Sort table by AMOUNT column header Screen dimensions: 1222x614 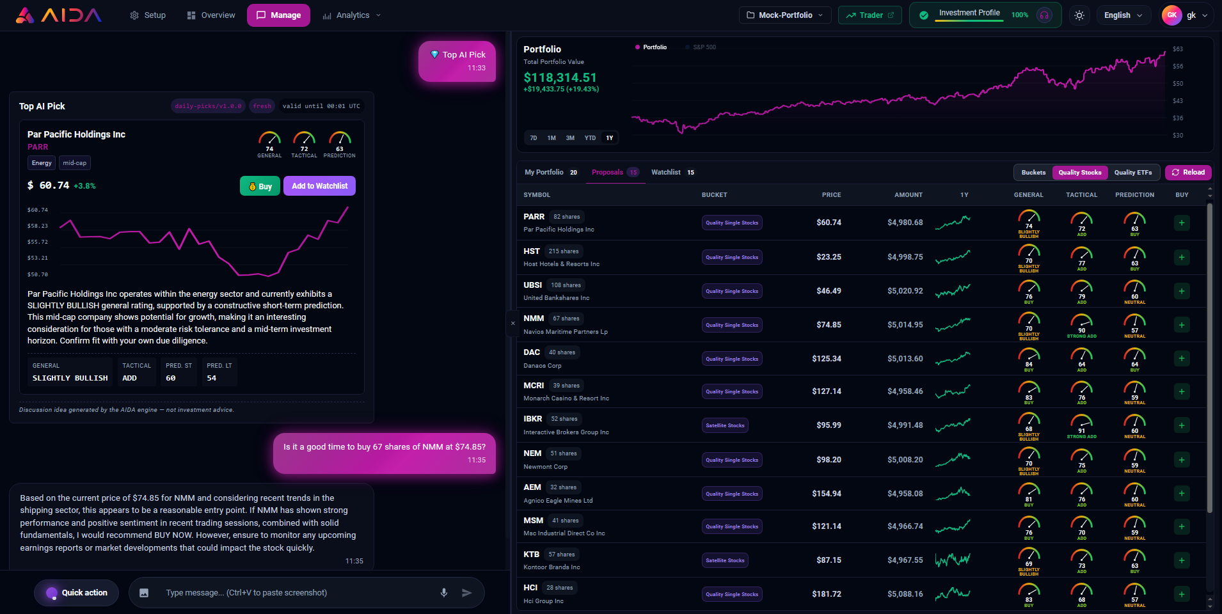(909, 195)
